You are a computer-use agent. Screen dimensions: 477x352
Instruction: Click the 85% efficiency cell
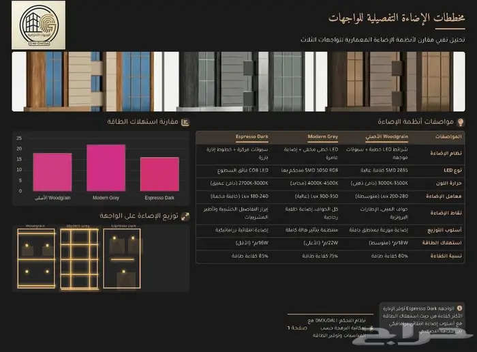coord(250,256)
